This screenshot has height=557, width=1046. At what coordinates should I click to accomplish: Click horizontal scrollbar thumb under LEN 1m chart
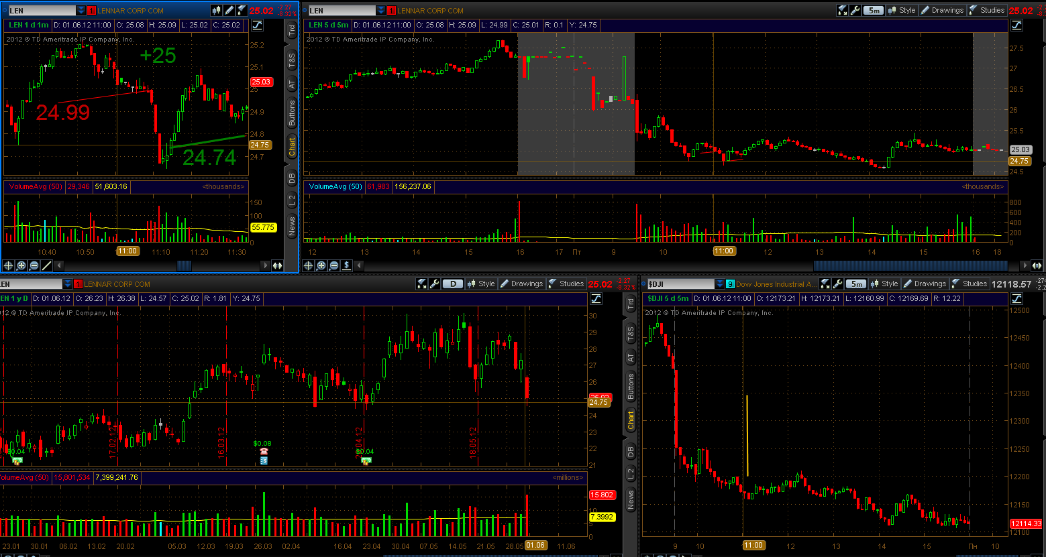click(x=184, y=265)
